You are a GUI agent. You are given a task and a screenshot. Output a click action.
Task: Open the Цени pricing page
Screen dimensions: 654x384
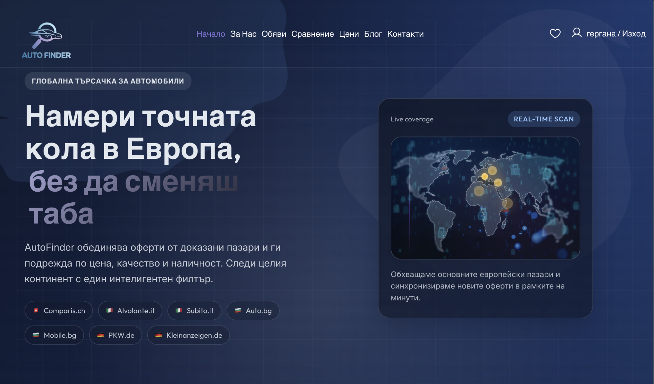click(x=349, y=34)
